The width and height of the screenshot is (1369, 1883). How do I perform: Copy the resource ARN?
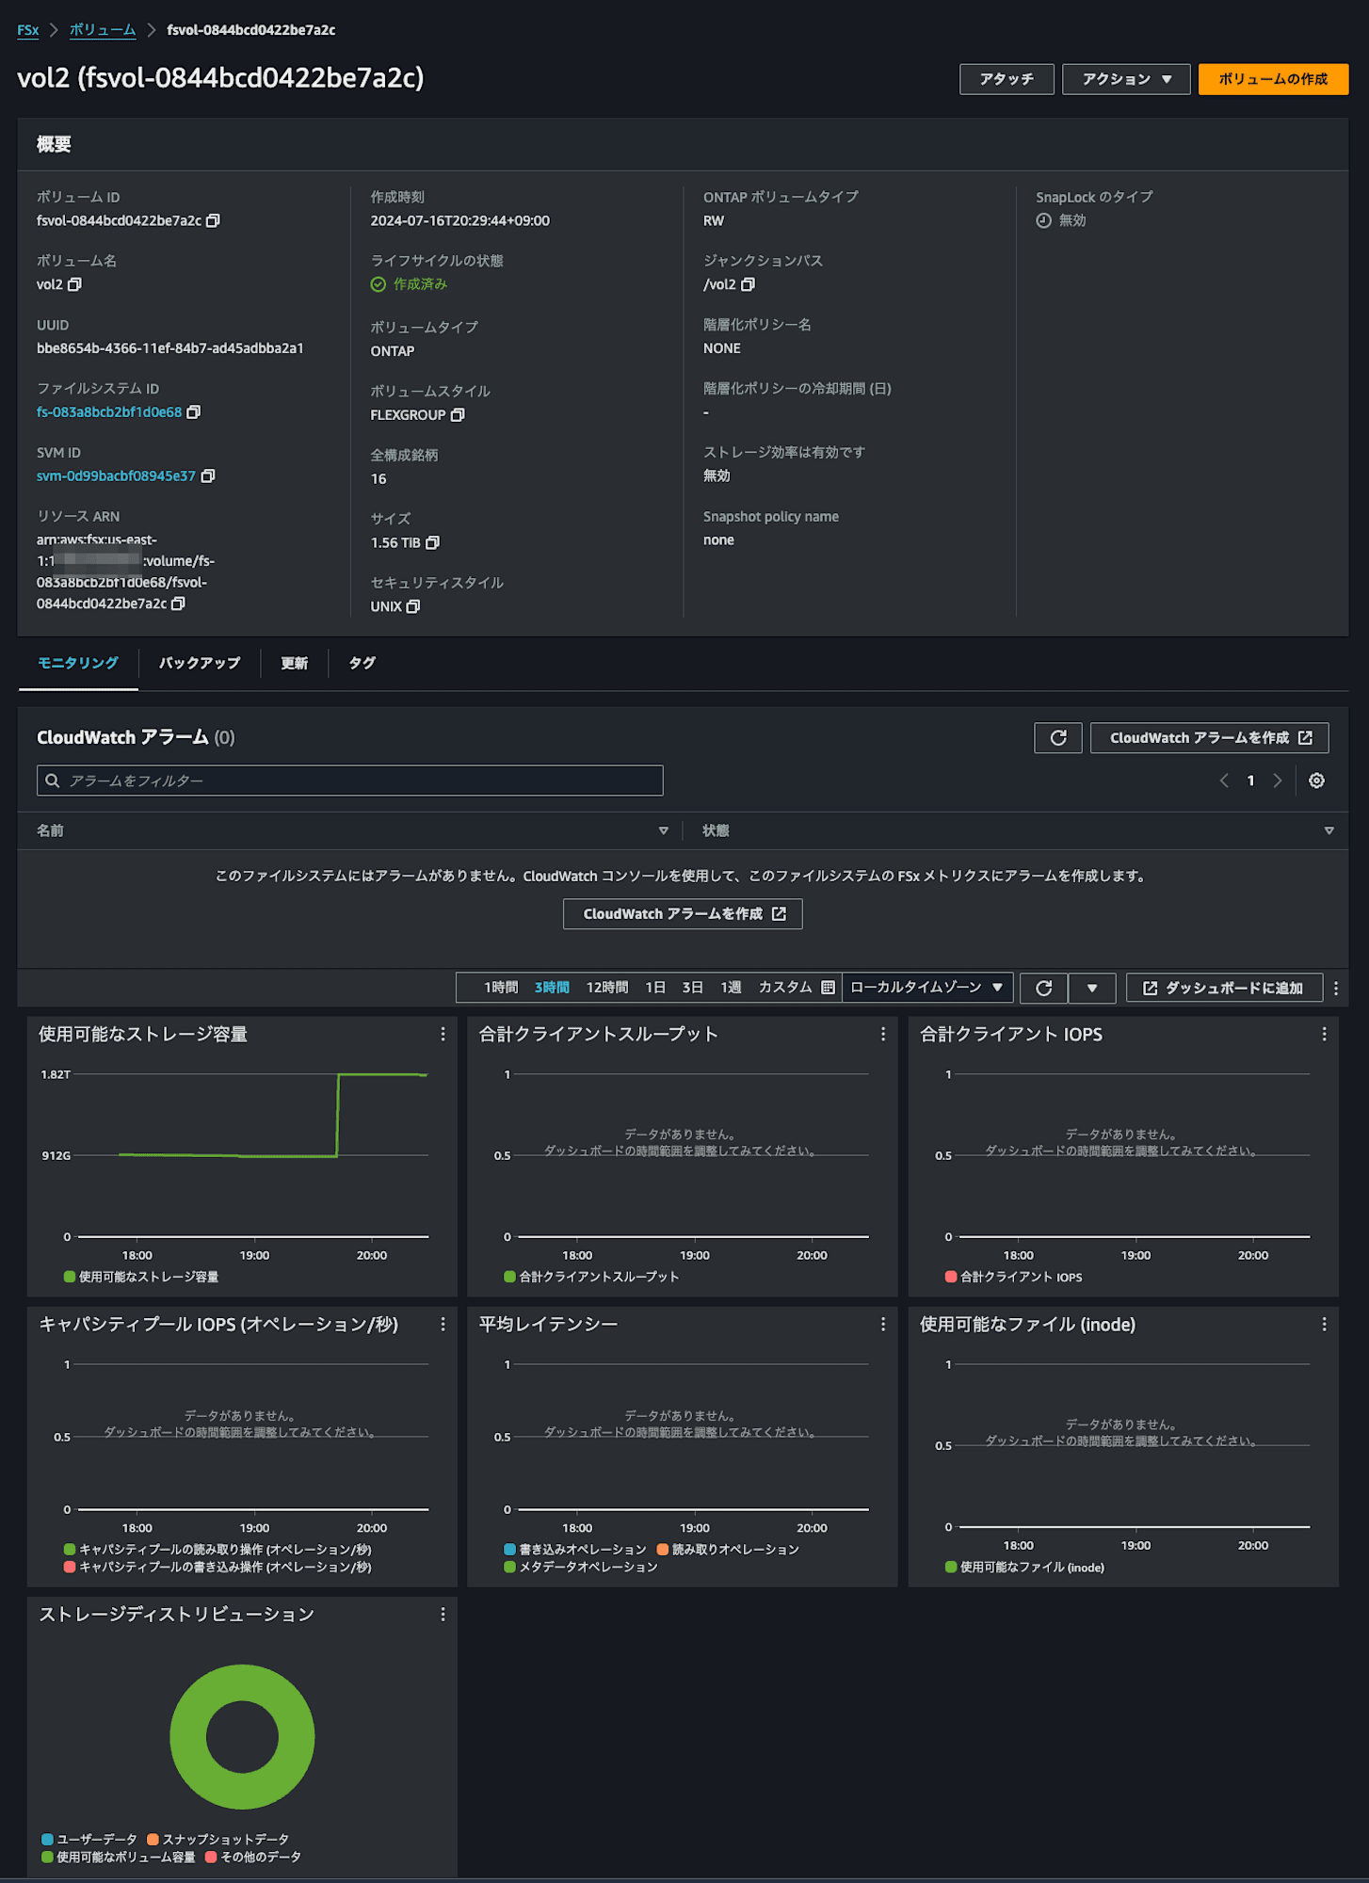178,604
